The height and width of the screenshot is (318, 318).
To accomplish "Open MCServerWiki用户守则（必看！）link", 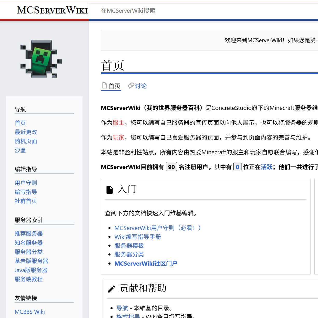I will (158, 228).
